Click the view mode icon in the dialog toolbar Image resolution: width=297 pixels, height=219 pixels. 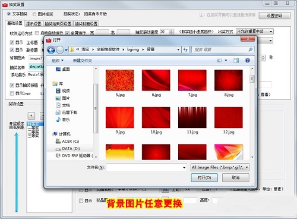point(219,60)
